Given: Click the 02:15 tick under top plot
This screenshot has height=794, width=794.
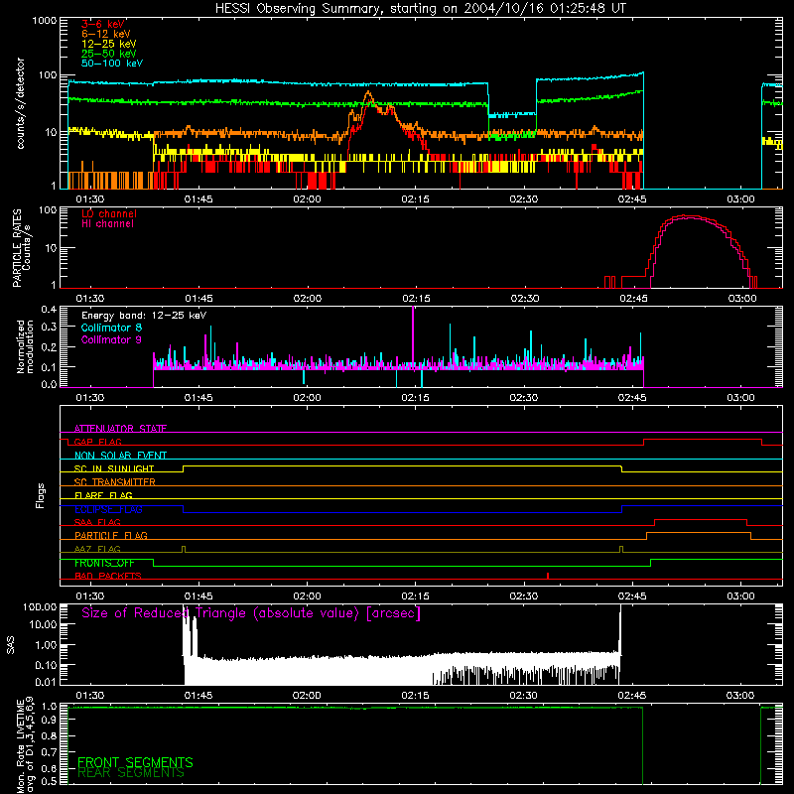Looking at the screenshot, I should click(x=415, y=199).
